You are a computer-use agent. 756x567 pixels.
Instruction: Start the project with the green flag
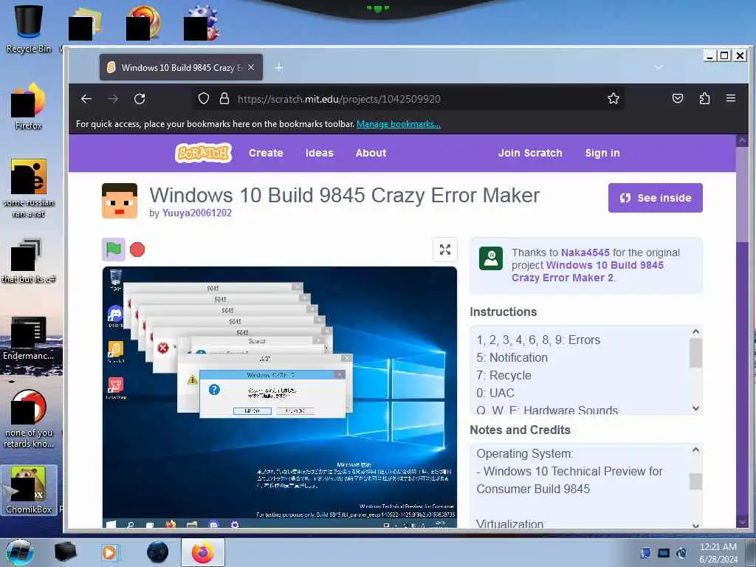click(x=114, y=250)
